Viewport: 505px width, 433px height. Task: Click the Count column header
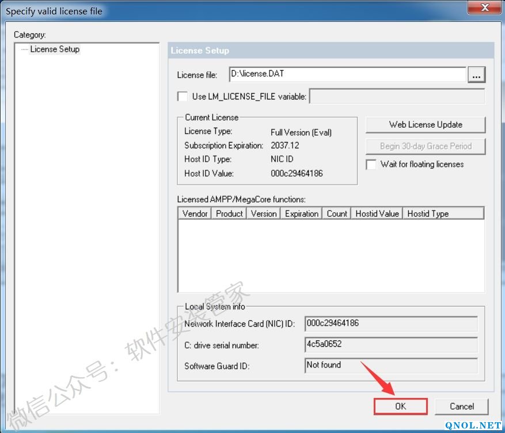337,213
